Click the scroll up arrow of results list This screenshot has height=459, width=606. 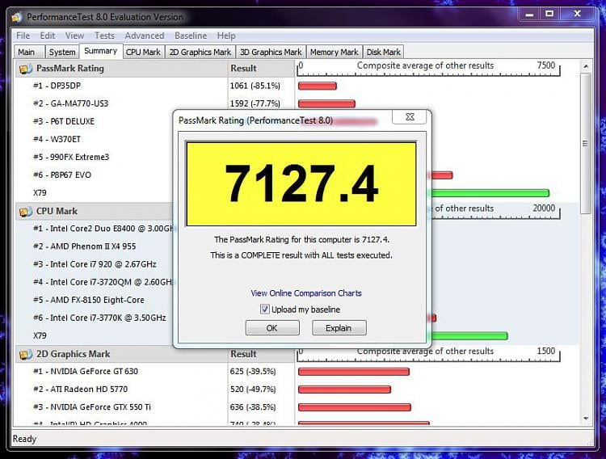click(586, 66)
